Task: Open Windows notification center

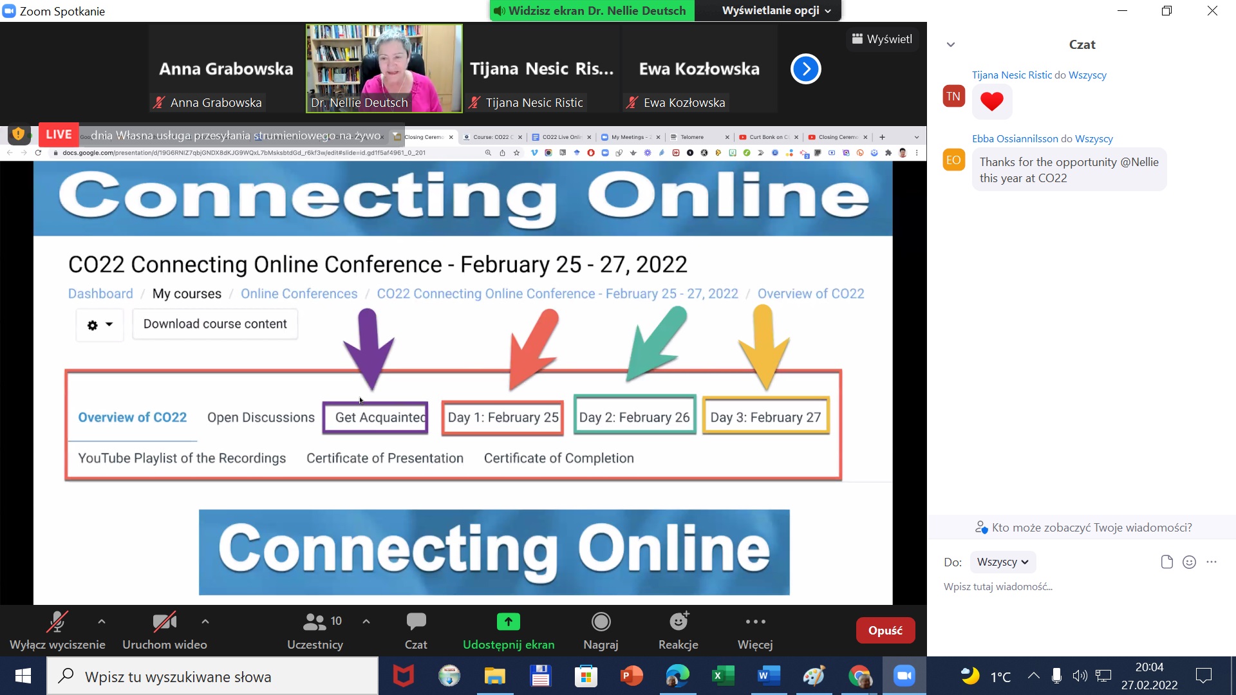Action: pos(1204,676)
